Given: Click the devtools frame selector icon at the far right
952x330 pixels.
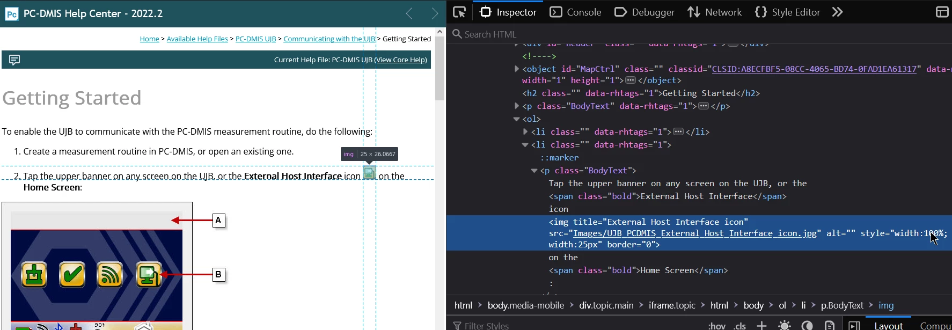Looking at the screenshot, I should coord(942,12).
